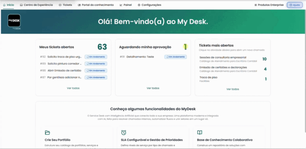Viewport: 306px width, 149px height.
Task: Click the book icon above Base de Conhecimento
Action: 200,132
